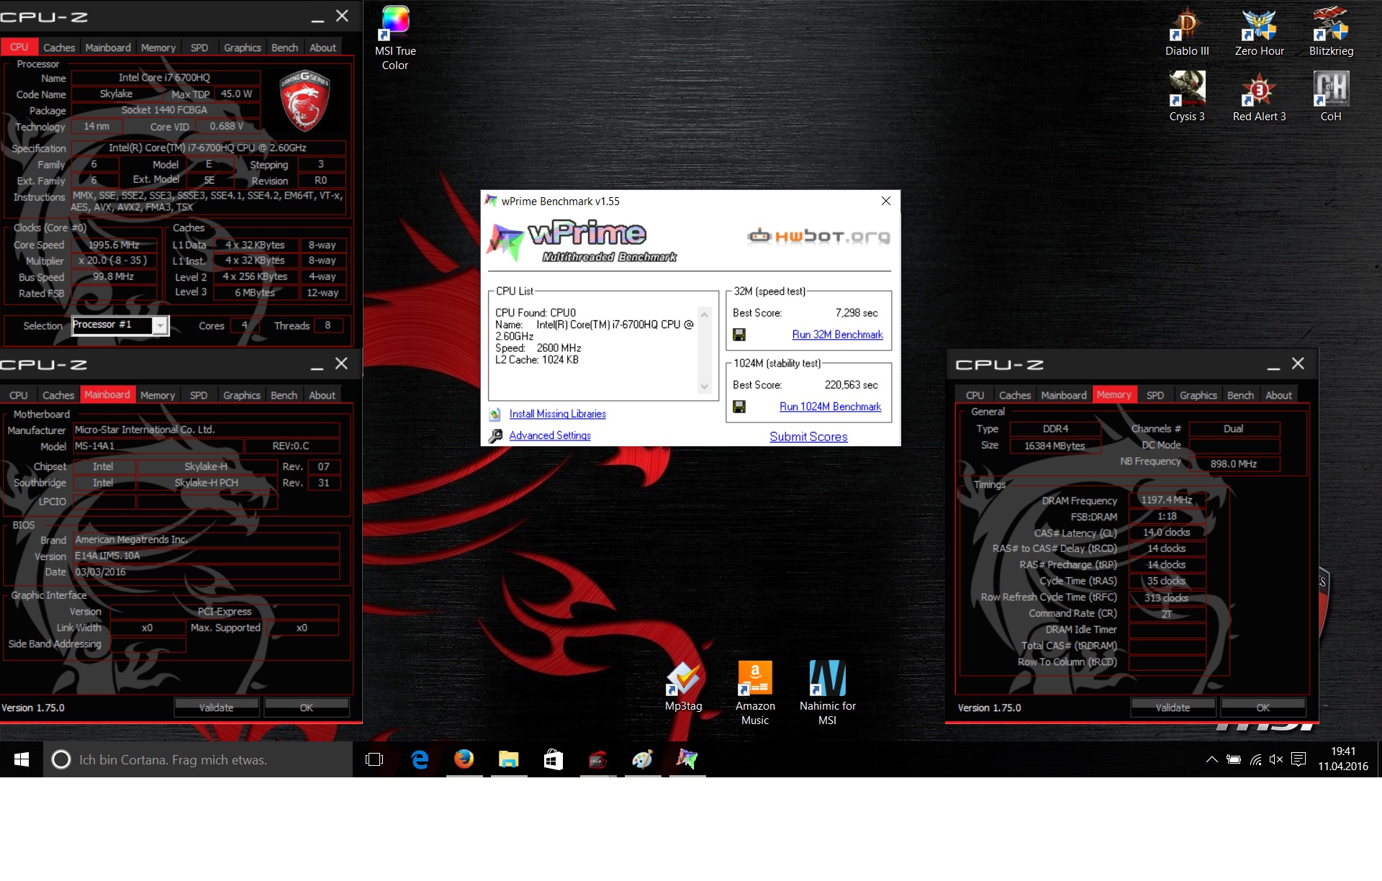This screenshot has width=1382, height=881.
Task: Launch Crysis 3 desktop shortcut
Action: click(1187, 97)
